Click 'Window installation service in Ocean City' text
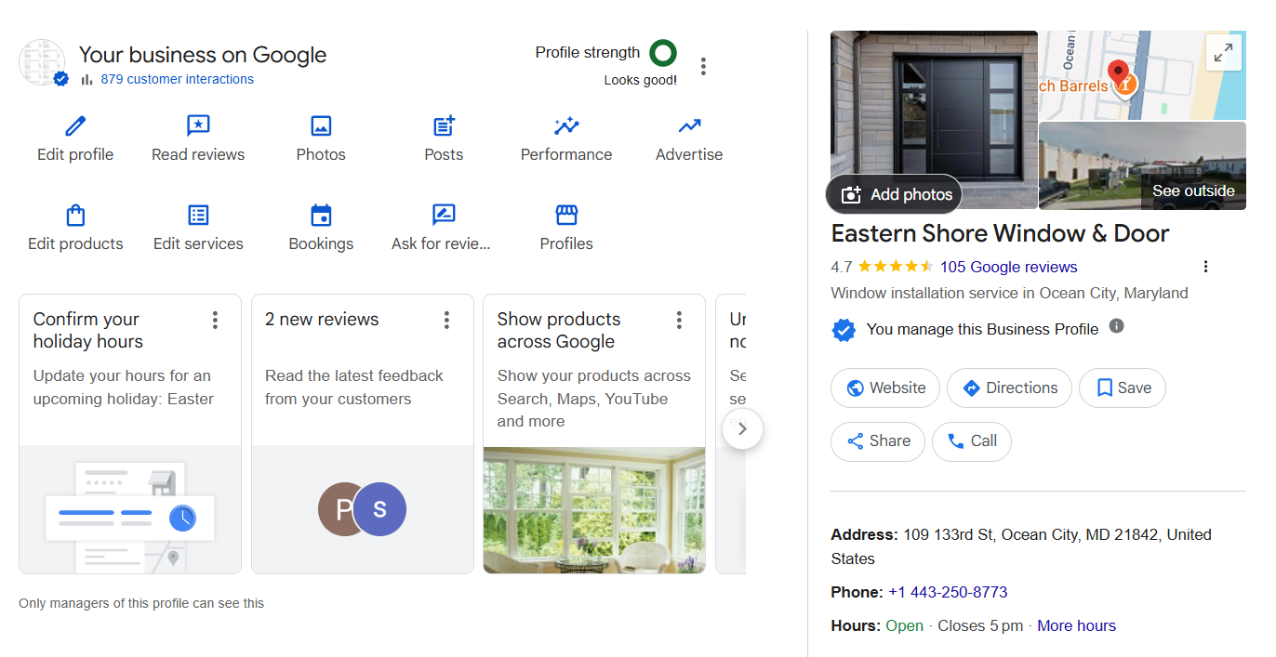This screenshot has width=1276, height=657. [x=1009, y=293]
